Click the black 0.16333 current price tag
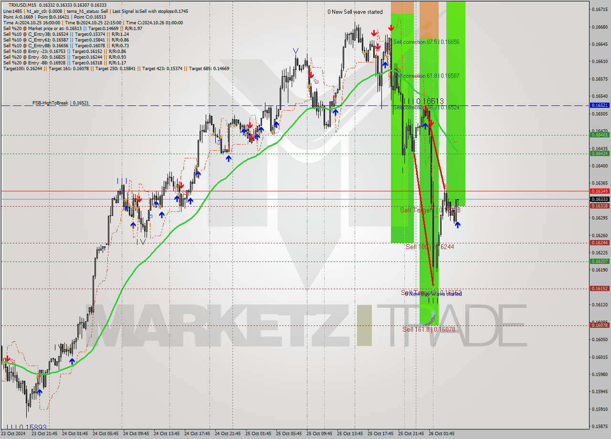611x439 pixels. (600, 199)
